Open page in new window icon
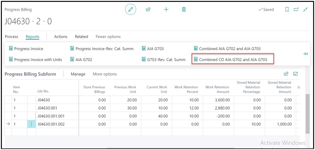 pyautogui.click(x=296, y=10)
